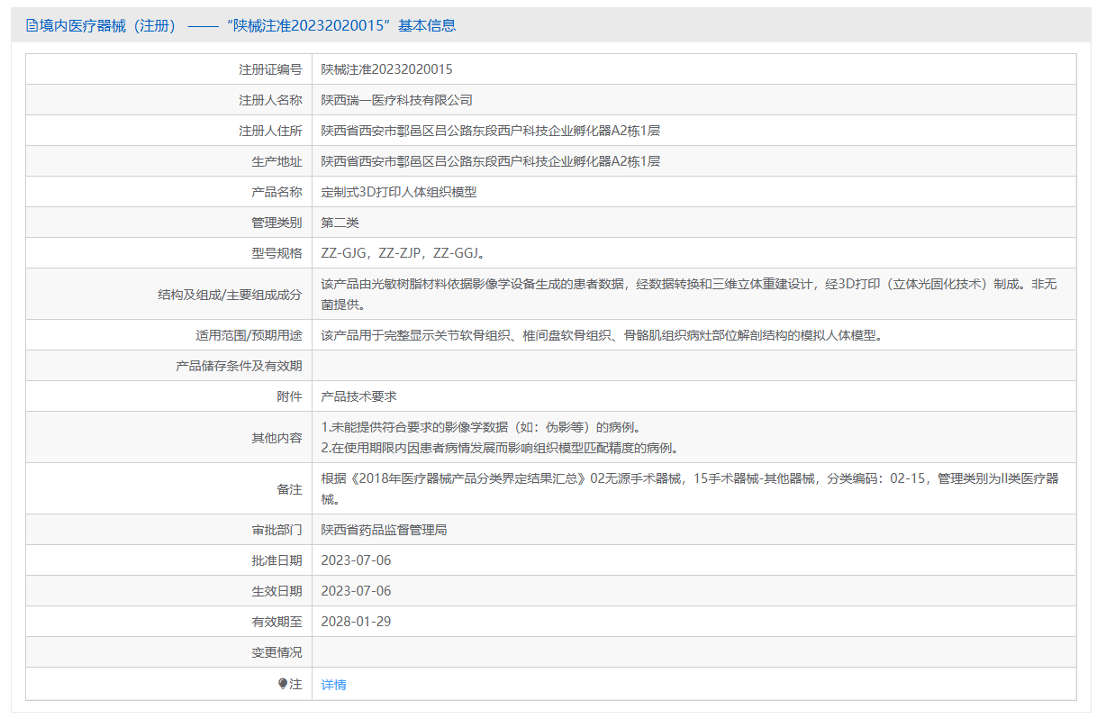
Task: Click the 备注 label
Action: coord(289,489)
